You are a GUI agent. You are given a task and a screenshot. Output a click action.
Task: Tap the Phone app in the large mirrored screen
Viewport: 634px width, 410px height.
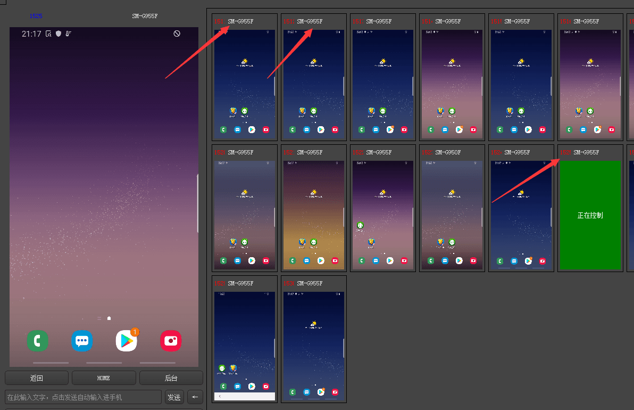(38, 341)
